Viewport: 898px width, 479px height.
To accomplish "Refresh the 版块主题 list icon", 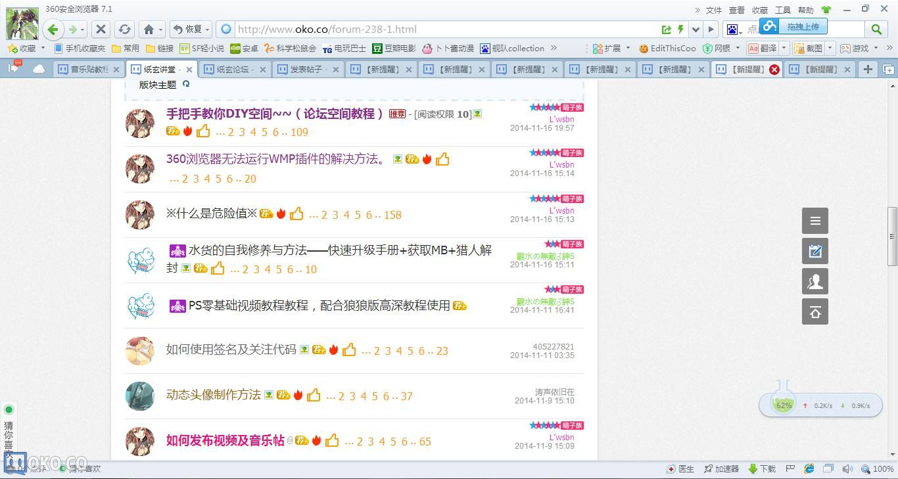I will [x=186, y=84].
